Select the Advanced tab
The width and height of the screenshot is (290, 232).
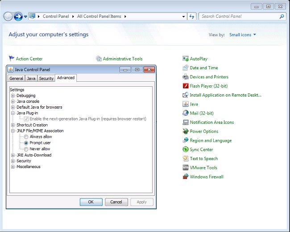[x=66, y=78]
